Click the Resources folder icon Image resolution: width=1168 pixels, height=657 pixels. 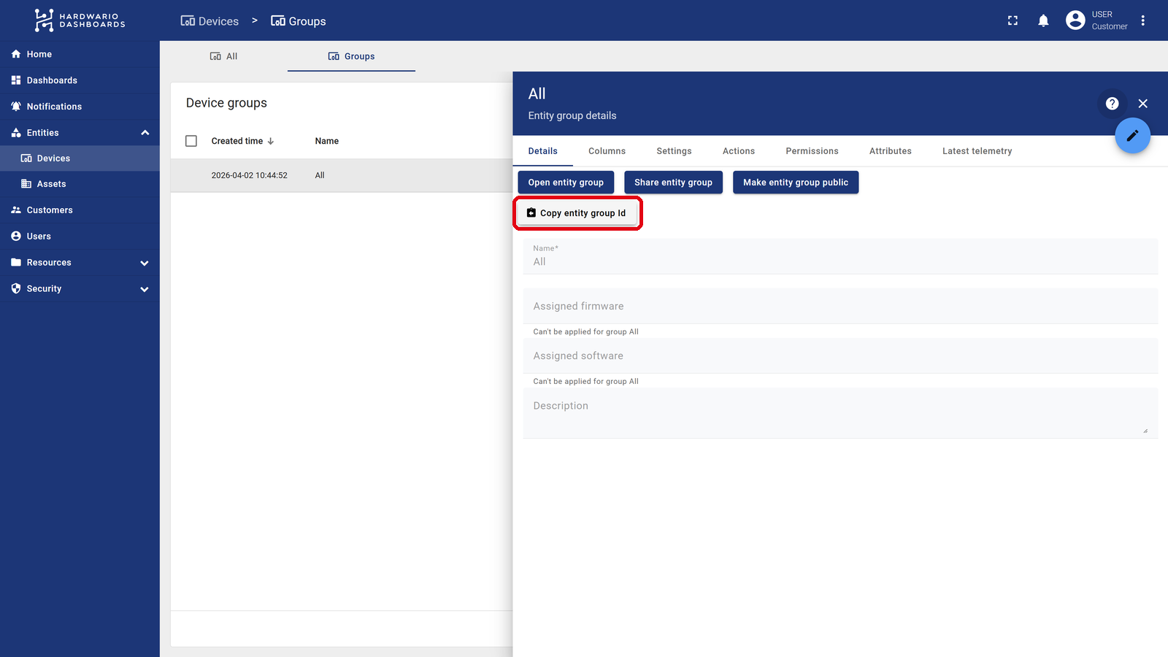click(16, 262)
